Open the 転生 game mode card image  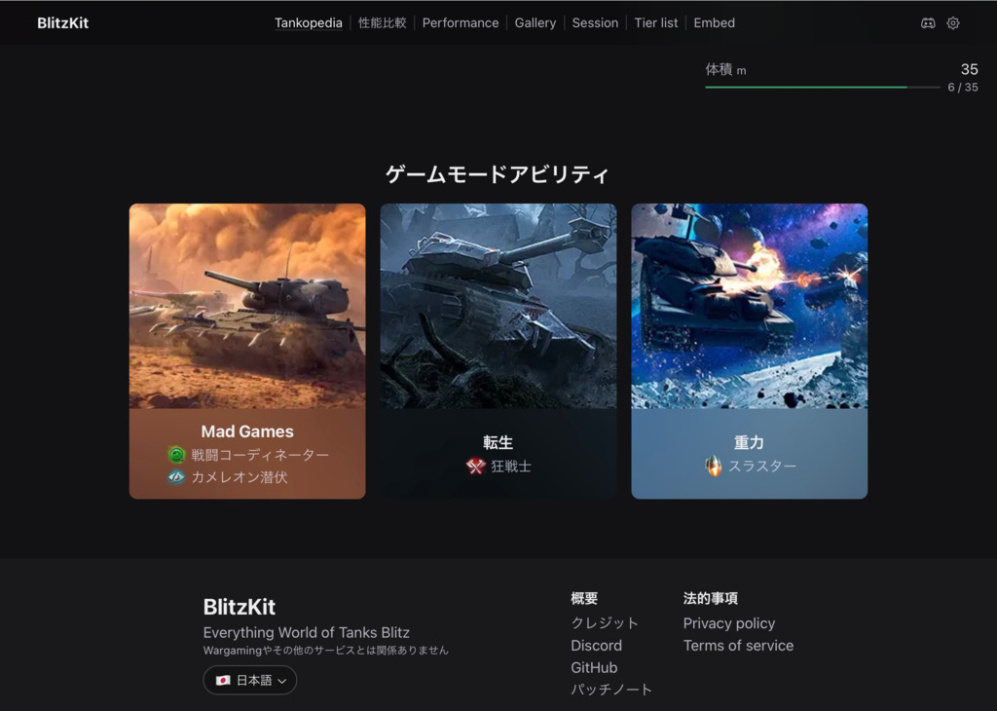(x=498, y=306)
